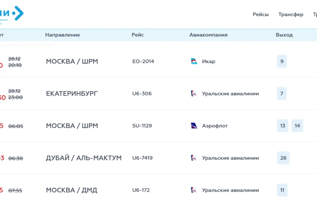Click the Авиакомпания column header
This screenshot has width=317, height=199.
tap(208, 35)
